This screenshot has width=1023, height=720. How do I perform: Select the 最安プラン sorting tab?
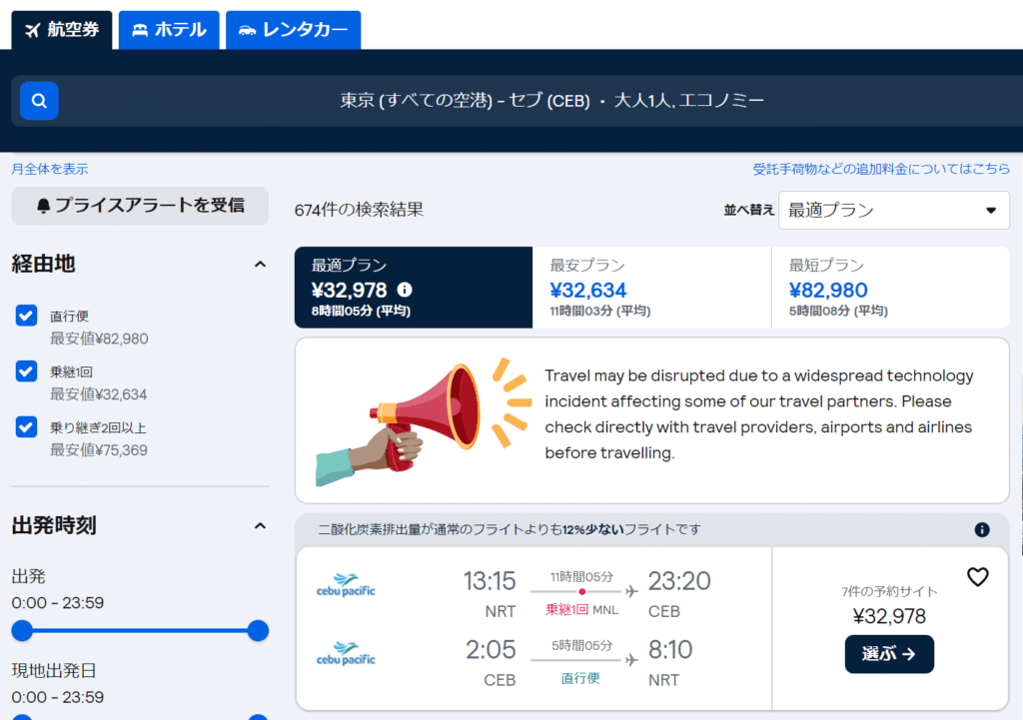(x=651, y=288)
